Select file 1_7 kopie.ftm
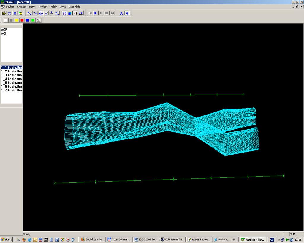The width and height of the screenshot is (304, 243). point(12,90)
